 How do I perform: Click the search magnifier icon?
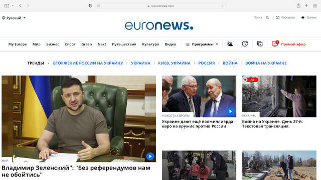point(267,17)
